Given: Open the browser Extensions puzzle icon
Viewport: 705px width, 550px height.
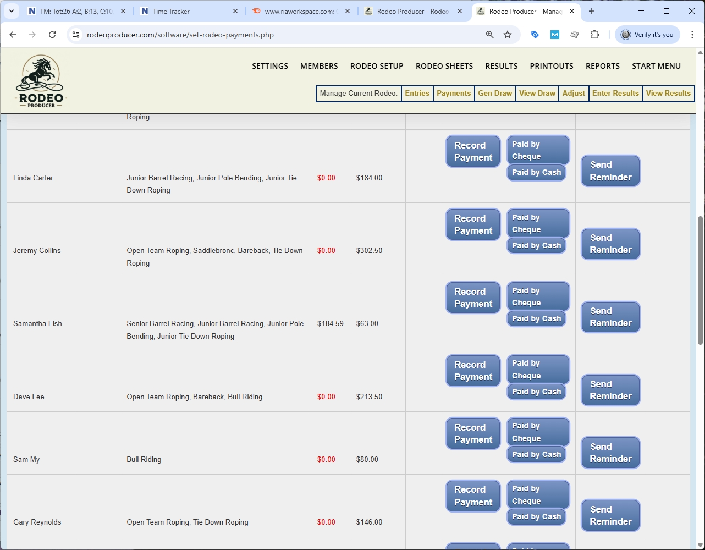Looking at the screenshot, I should click(x=594, y=35).
